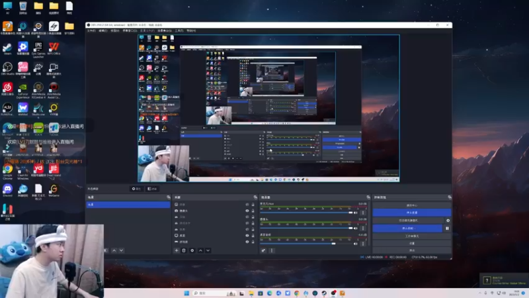This screenshot has height=298, width=529.
Task: Enable 工作室模式 studio mode
Action: (412, 236)
